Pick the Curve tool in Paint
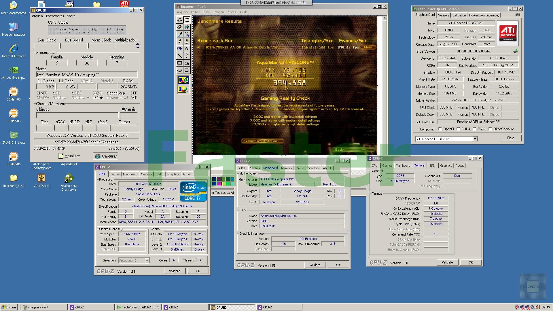Screen dimensions: 553x311 click(187, 56)
